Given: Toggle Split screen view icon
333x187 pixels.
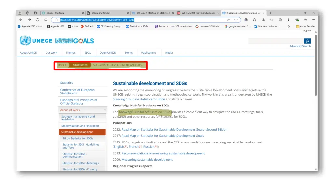Looking at the screenshot, I should pyautogui.click(x=263, y=20).
